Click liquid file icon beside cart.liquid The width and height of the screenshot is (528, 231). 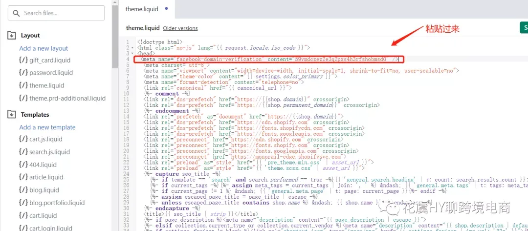pos(23,215)
